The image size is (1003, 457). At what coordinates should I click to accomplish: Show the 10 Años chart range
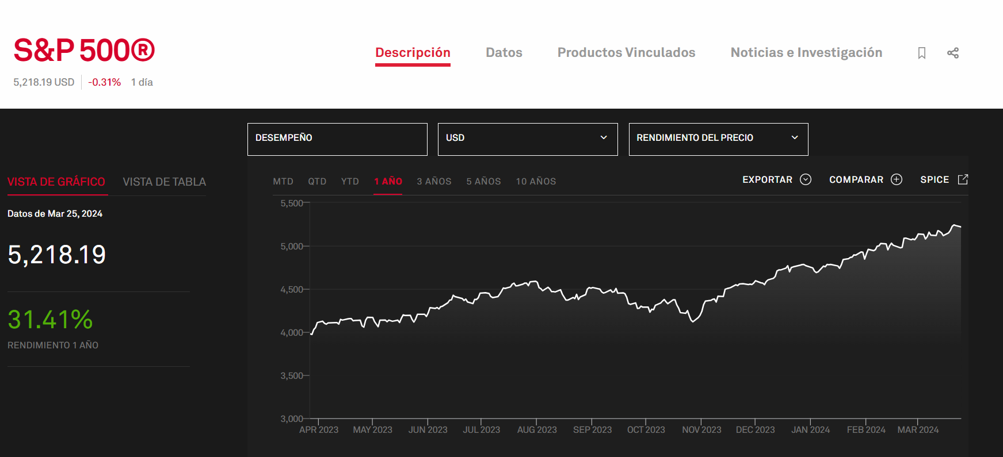pyautogui.click(x=535, y=182)
